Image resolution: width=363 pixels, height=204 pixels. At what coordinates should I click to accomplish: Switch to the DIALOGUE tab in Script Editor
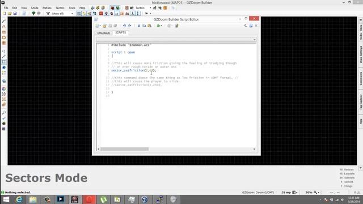point(103,33)
